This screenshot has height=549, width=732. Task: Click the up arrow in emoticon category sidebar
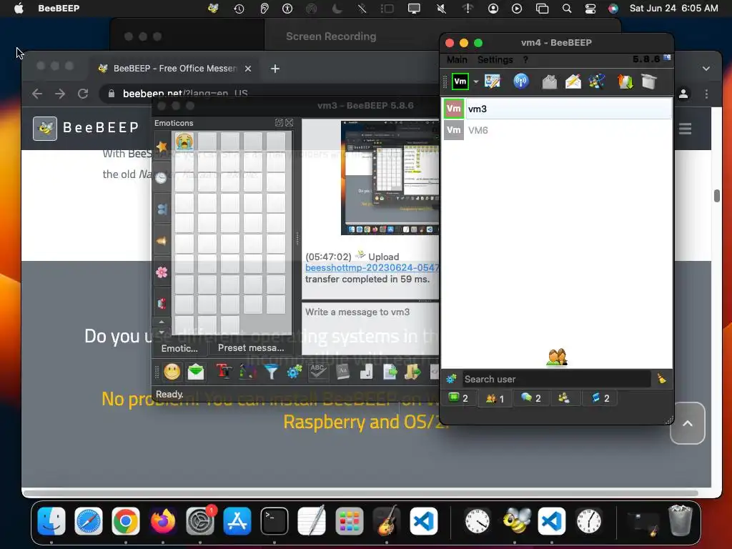click(x=162, y=322)
